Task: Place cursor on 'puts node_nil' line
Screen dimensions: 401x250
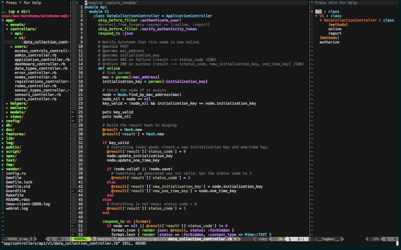Action: (117, 117)
